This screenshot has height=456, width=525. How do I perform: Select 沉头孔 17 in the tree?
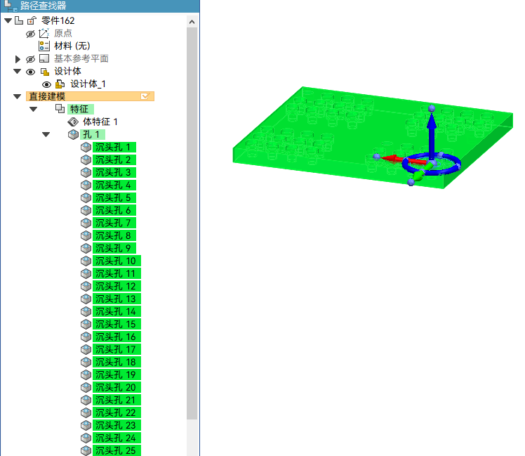coord(117,349)
